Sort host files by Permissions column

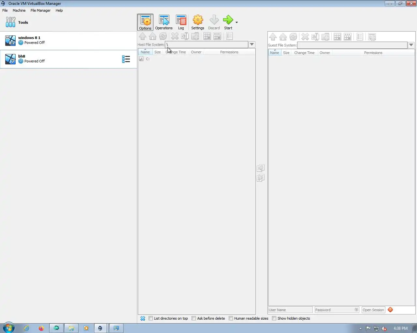tap(229, 52)
